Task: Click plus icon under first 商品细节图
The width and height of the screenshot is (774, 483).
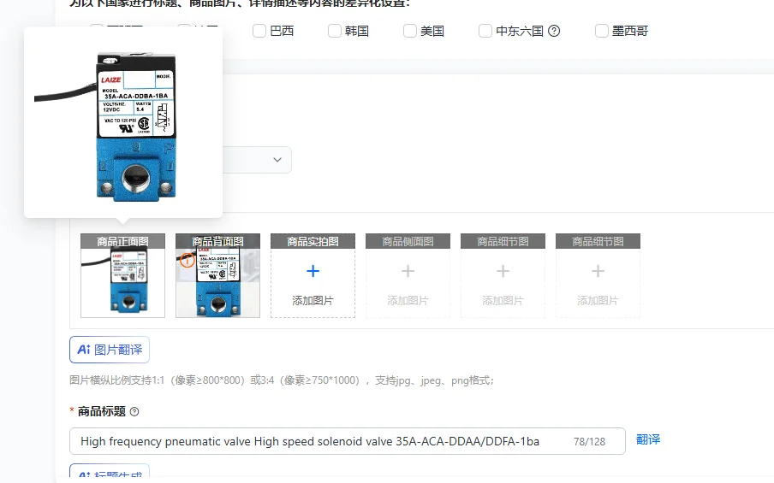Action: (x=503, y=271)
